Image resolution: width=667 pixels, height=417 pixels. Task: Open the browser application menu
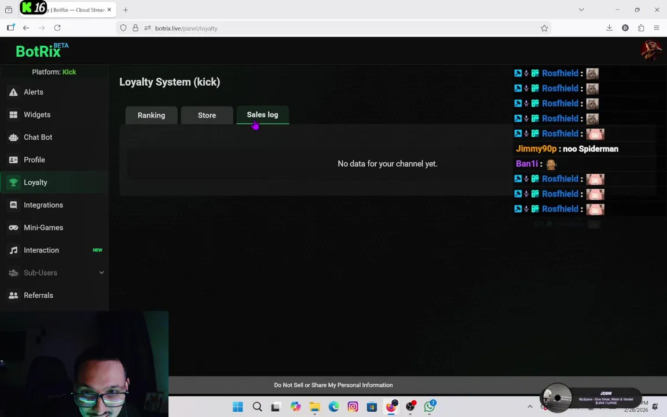[657, 28]
